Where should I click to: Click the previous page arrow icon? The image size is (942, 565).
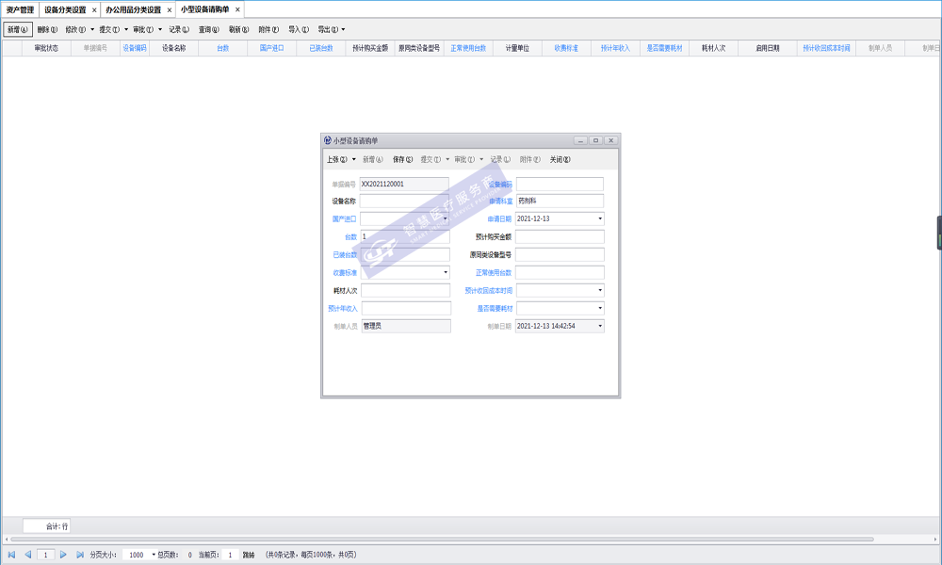point(27,555)
